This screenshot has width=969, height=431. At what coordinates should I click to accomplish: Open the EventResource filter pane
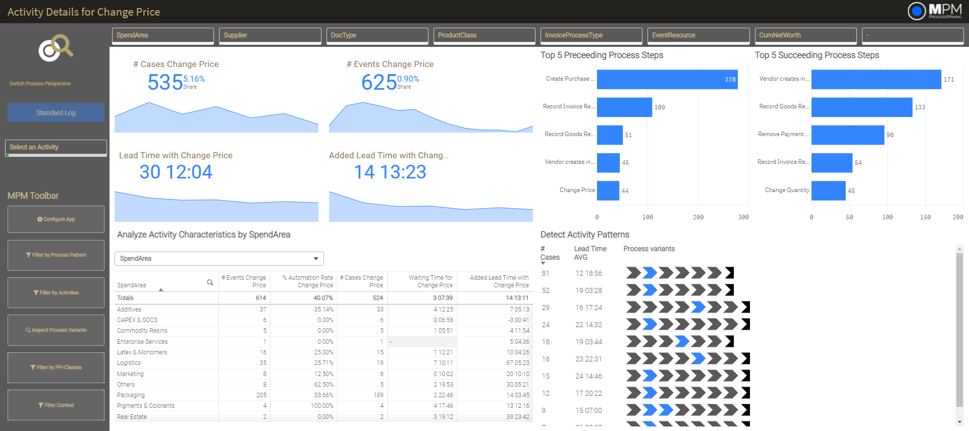(698, 36)
